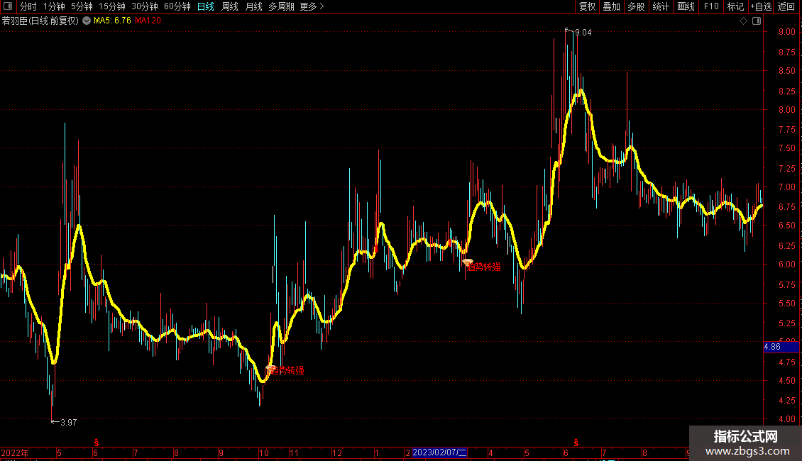Viewport: 802px width, 461px height.
Task: Click the 4.86 price axis marker
Action: pyautogui.click(x=781, y=347)
